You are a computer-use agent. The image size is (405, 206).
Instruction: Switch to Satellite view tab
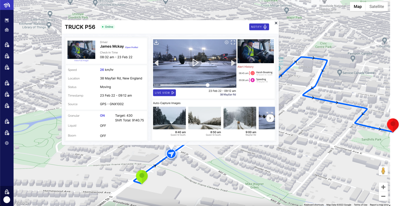click(x=377, y=7)
